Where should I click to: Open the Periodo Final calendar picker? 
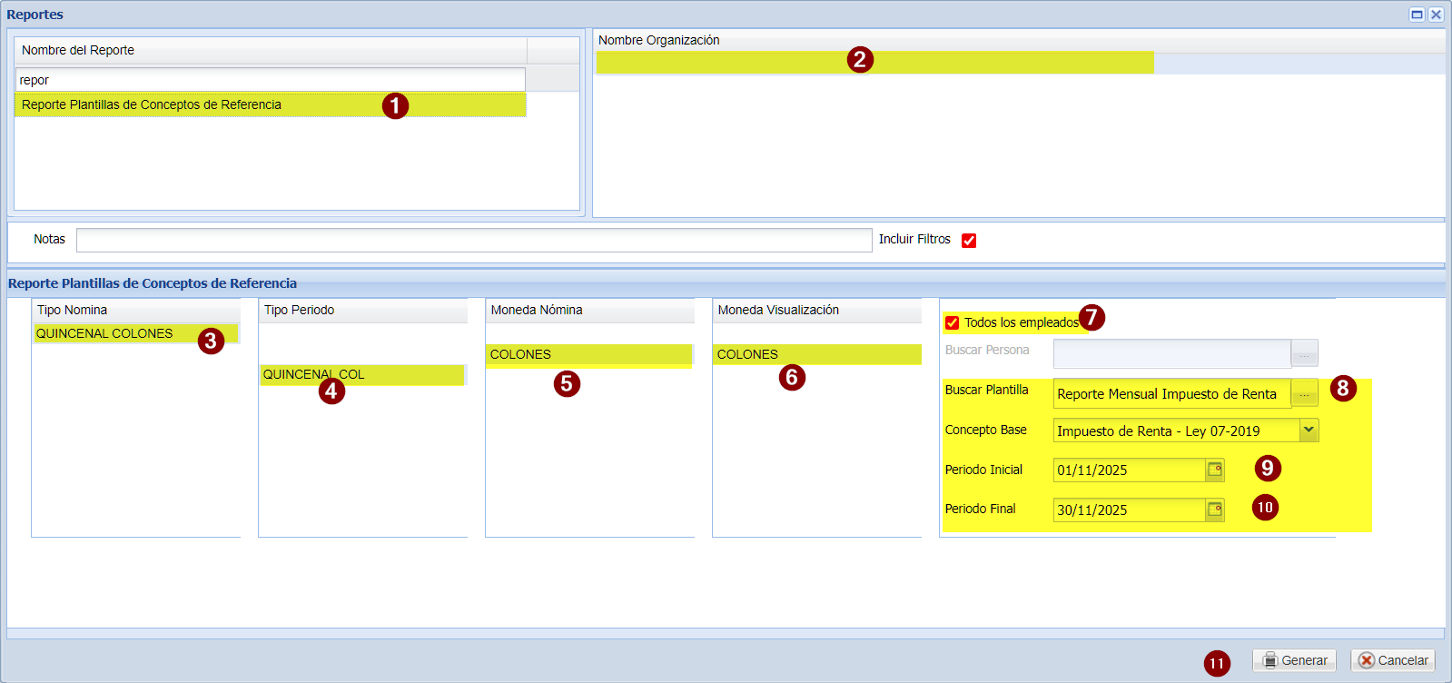[x=1215, y=510]
